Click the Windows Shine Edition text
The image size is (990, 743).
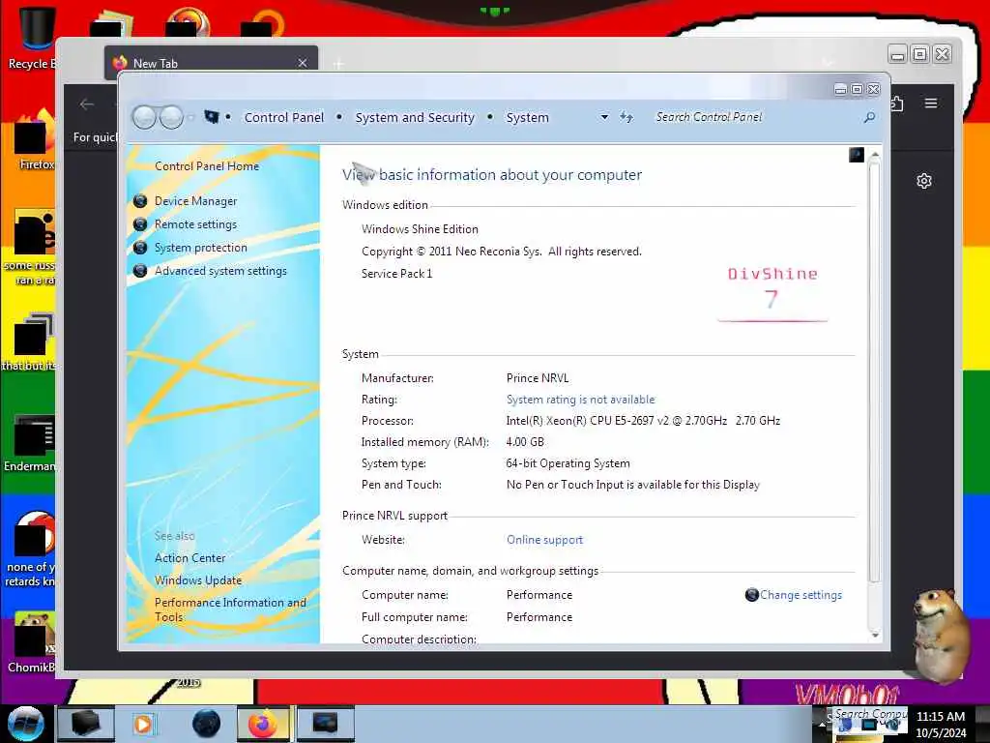420,229
